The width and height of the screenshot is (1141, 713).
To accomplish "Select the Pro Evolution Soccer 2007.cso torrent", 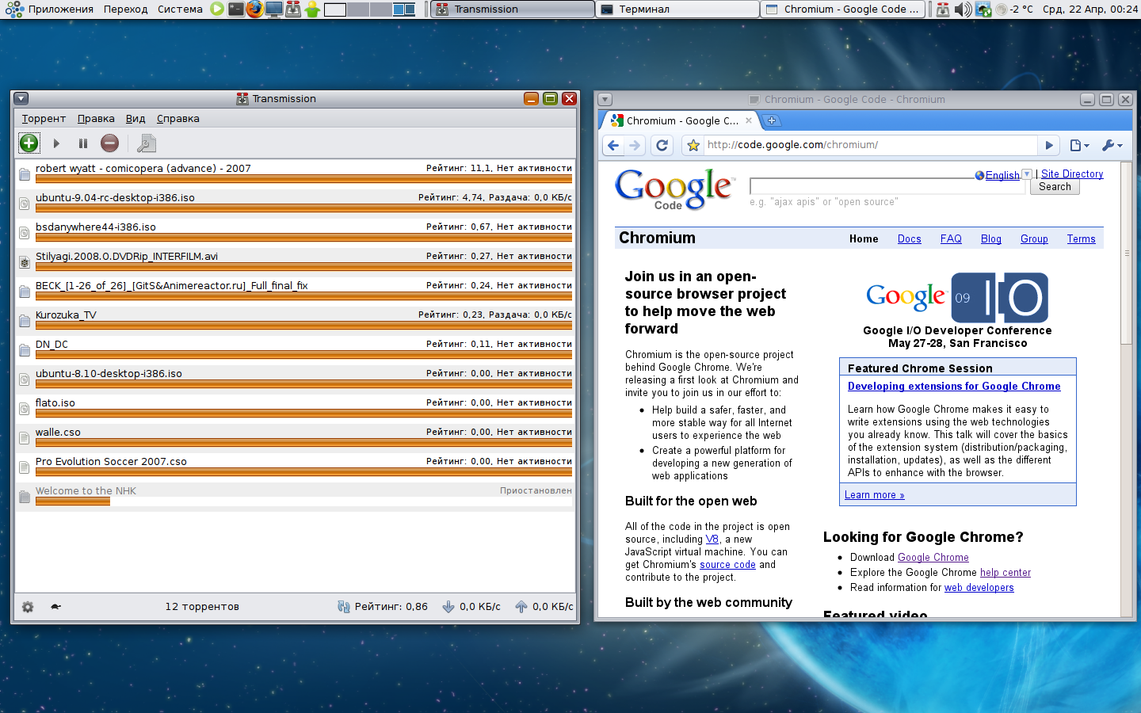I will (296, 467).
